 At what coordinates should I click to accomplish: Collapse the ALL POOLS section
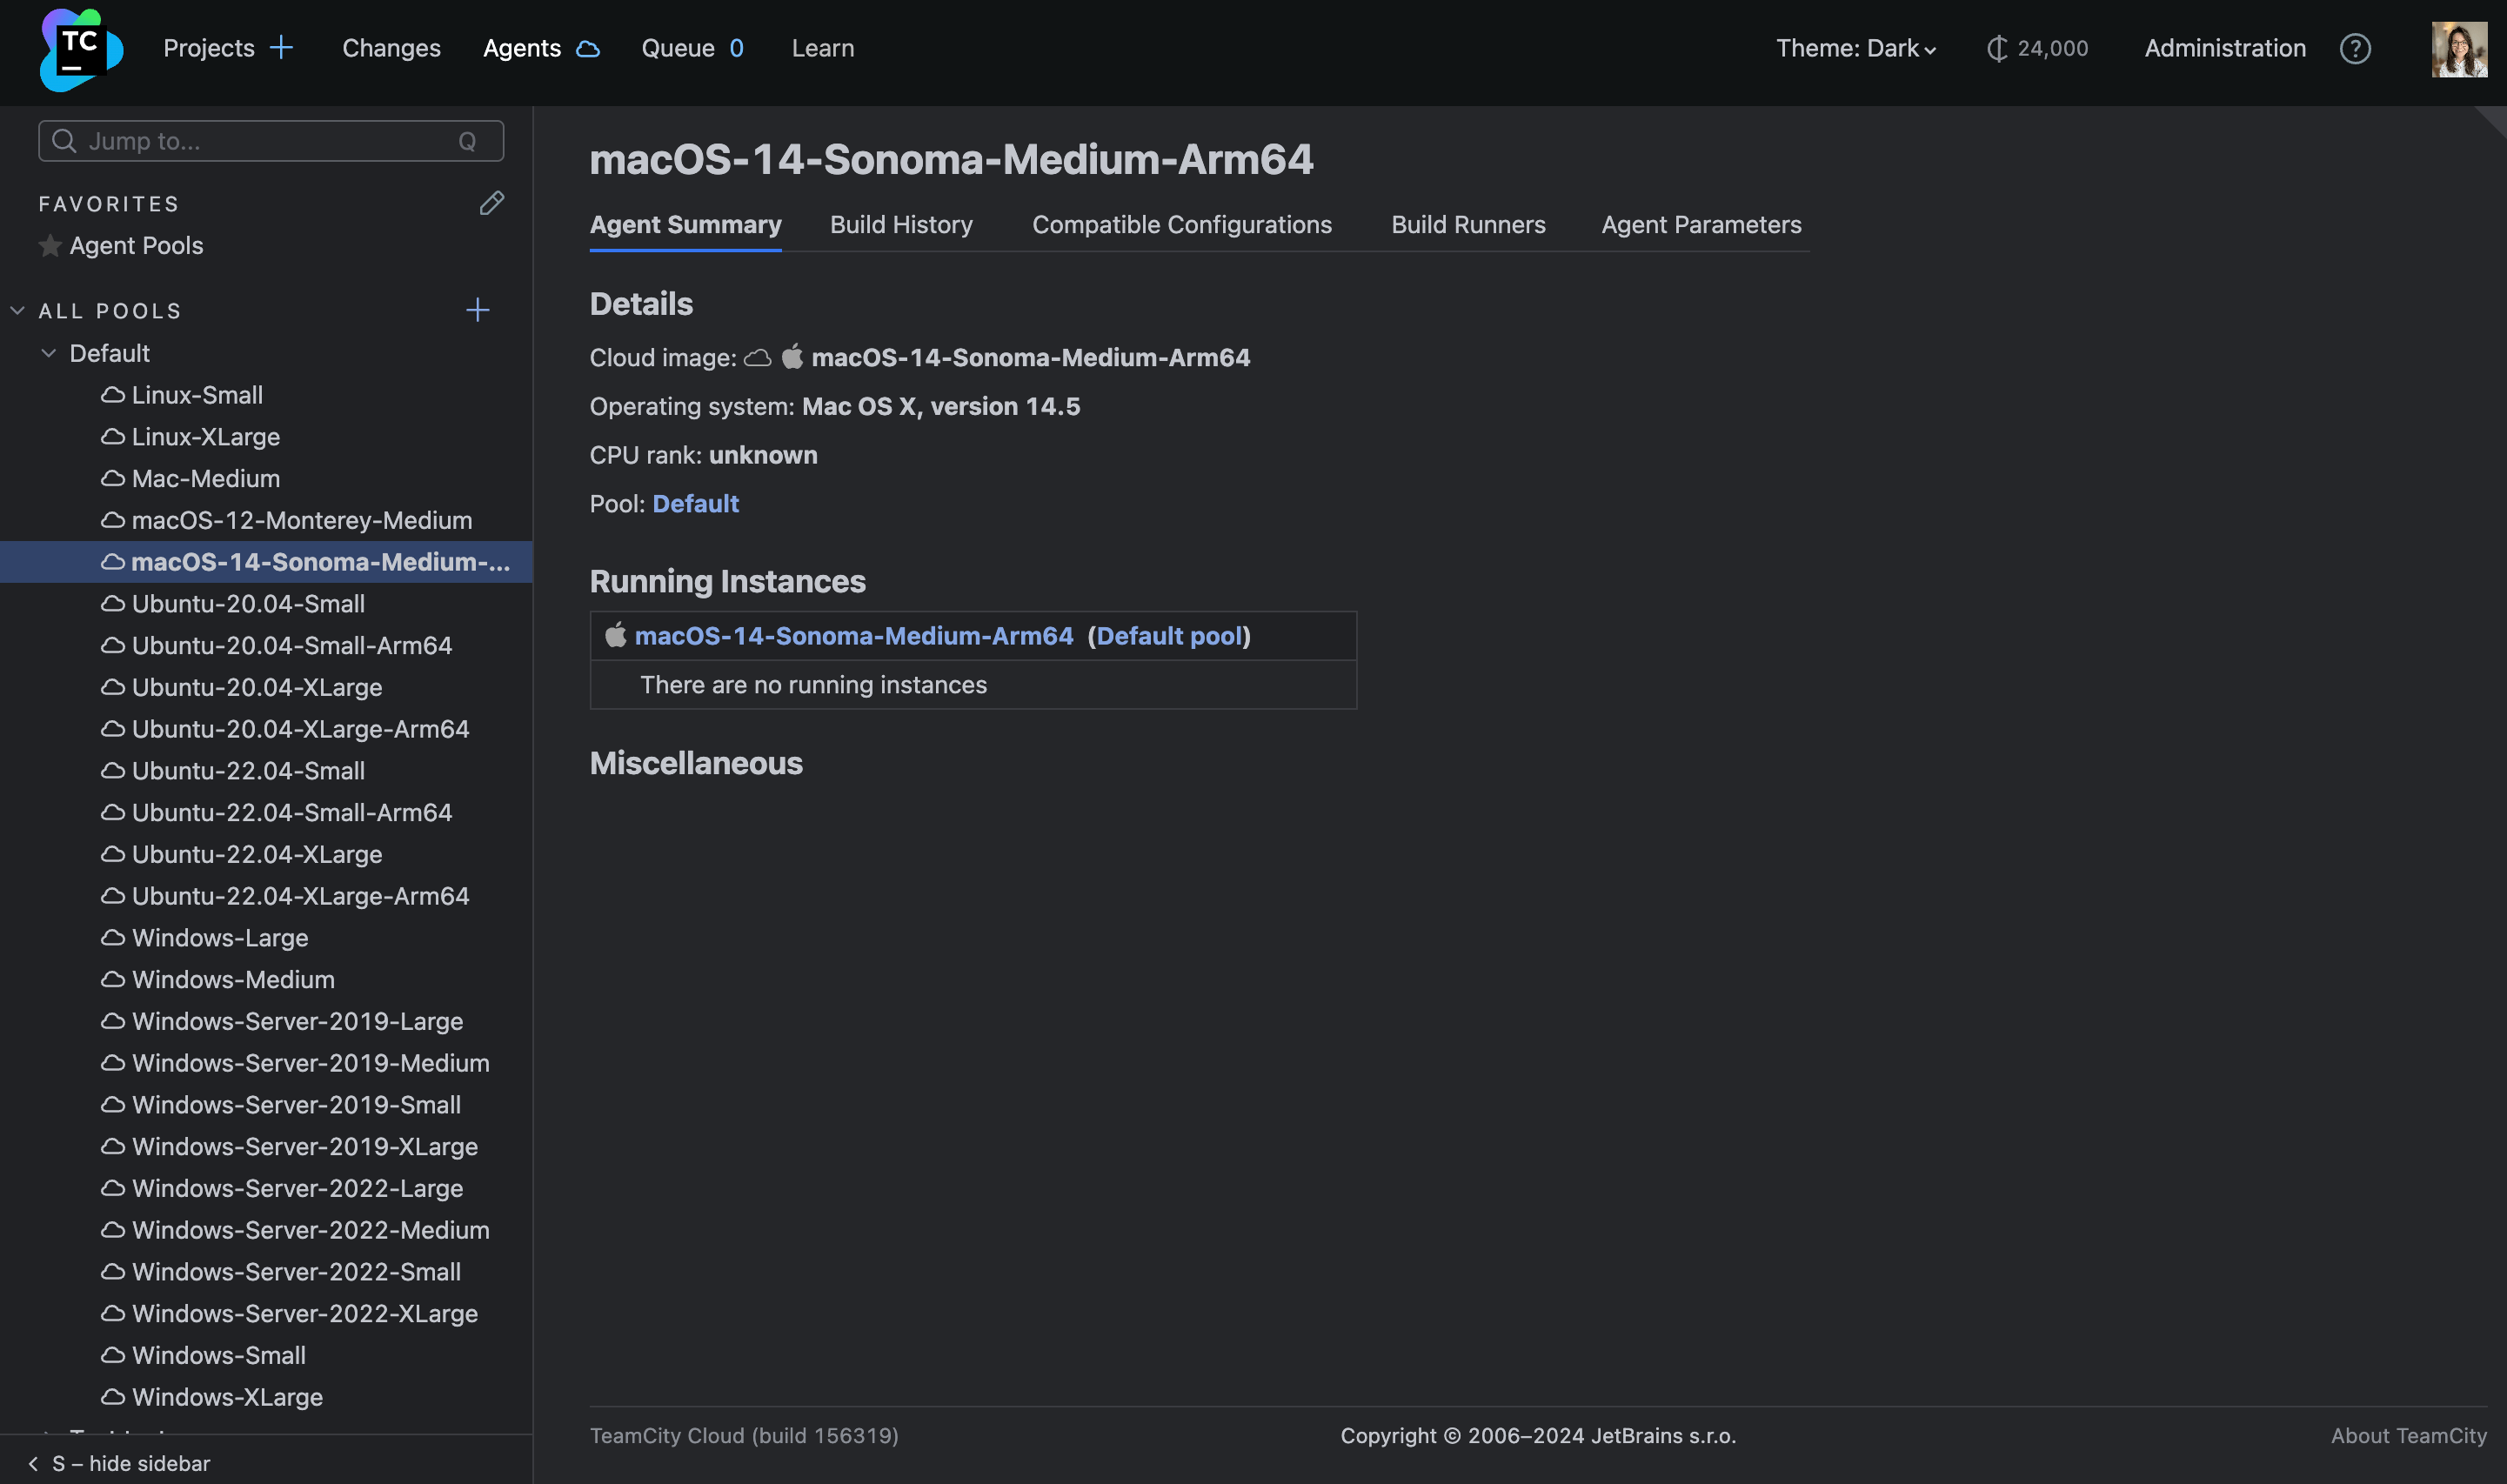18,311
